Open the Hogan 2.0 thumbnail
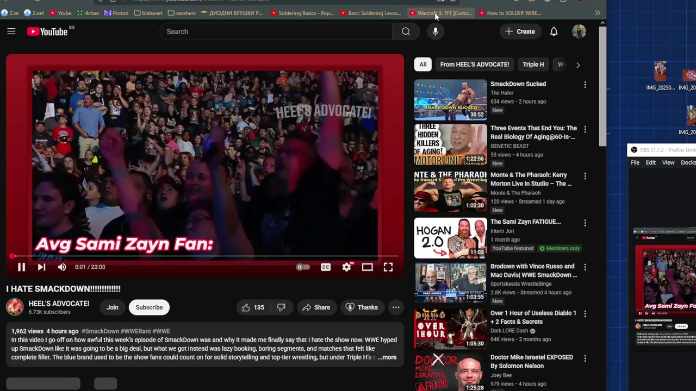The width and height of the screenshot is (696, 391). 450,238
